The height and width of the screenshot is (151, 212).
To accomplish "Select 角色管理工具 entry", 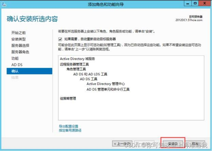I will [76, 69].
